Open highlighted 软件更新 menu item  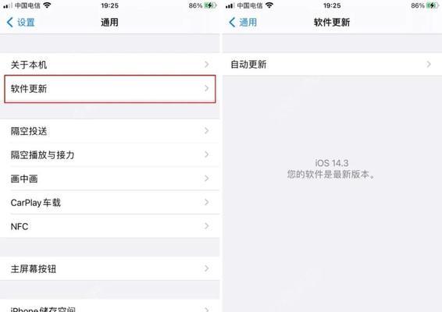[x=110, y=89]
